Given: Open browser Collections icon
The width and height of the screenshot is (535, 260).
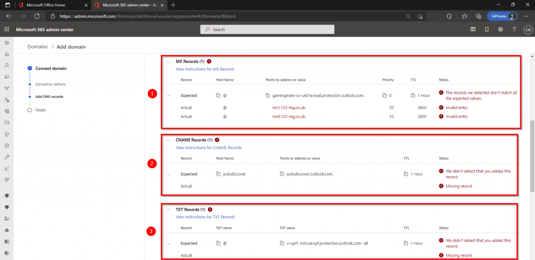Looking at the screenshot, I should point(479,16).
